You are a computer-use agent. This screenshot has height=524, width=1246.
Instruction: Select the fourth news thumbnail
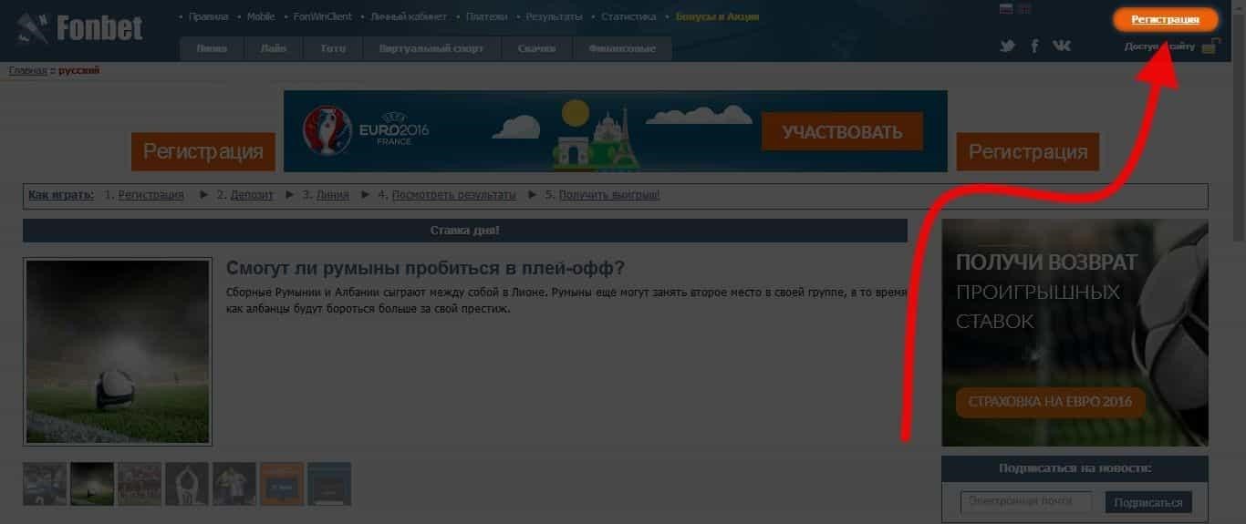click(187, 484)
